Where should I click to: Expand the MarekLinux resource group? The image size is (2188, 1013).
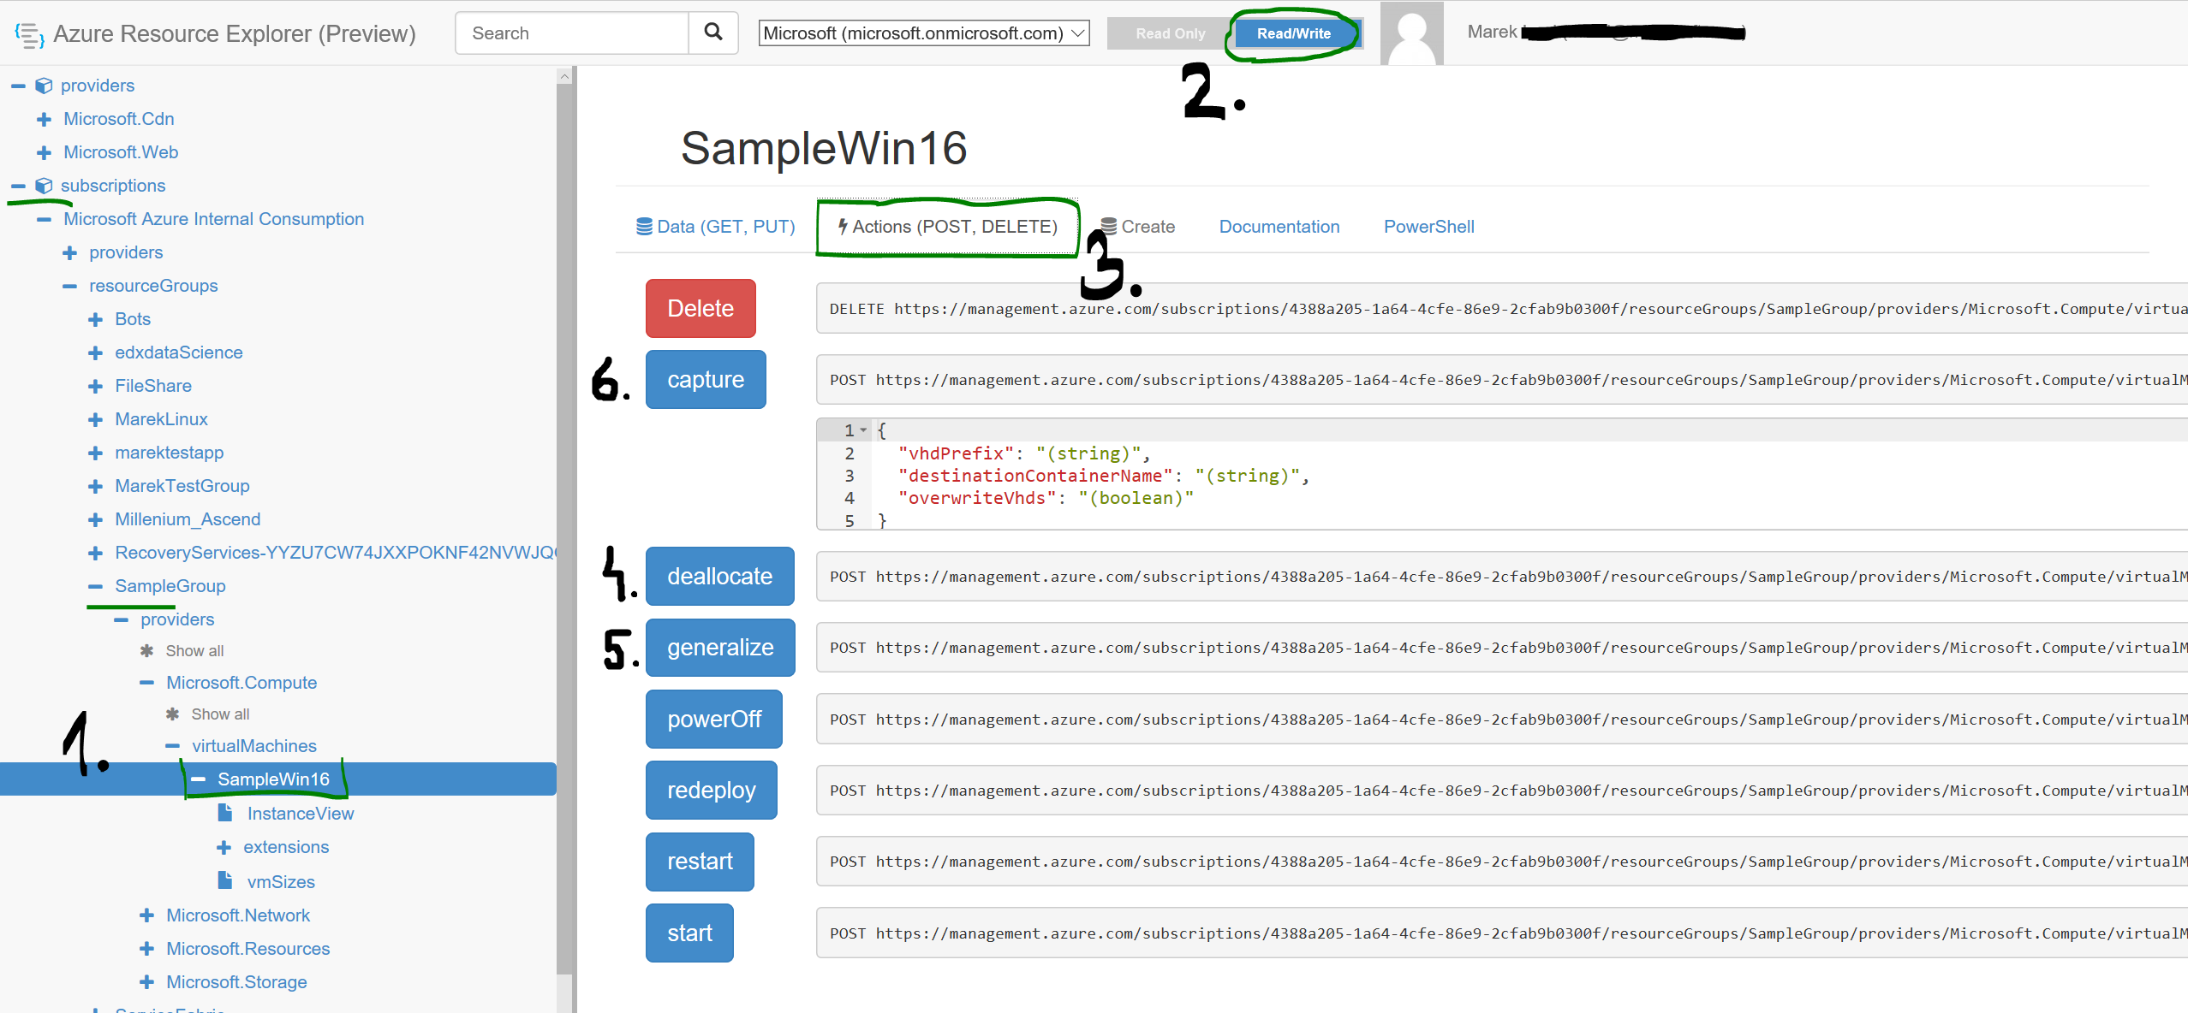click(96, 419)
